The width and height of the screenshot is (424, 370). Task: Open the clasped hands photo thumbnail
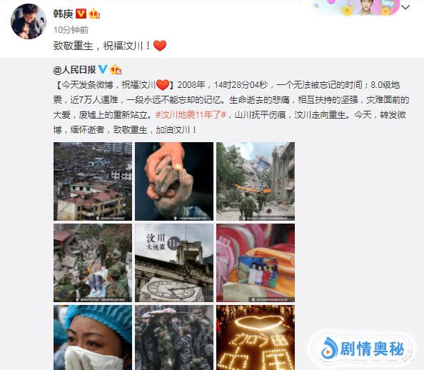[x=174, y=181]
